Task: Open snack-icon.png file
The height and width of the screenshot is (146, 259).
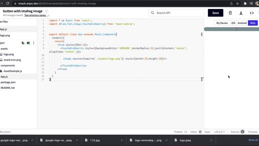Action: click(12, 60)
